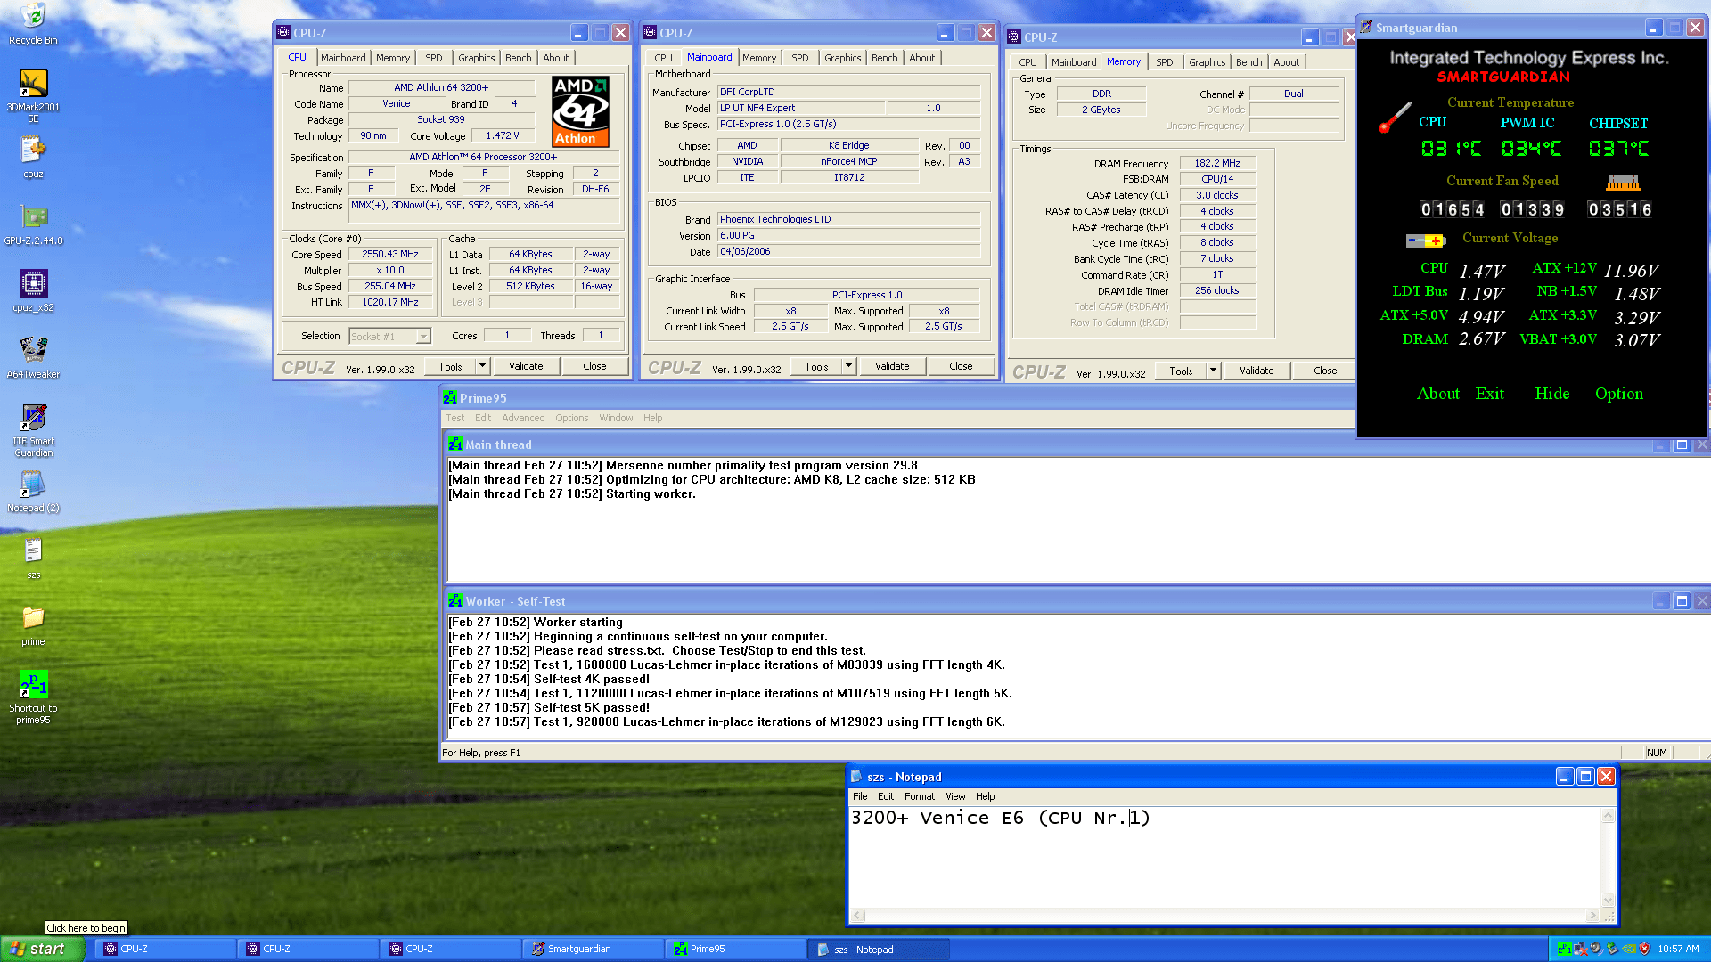Click Validate in the Mainboard CPU-Z window
This screenshot has height=962, width=1711.
(x=892, y=366)
